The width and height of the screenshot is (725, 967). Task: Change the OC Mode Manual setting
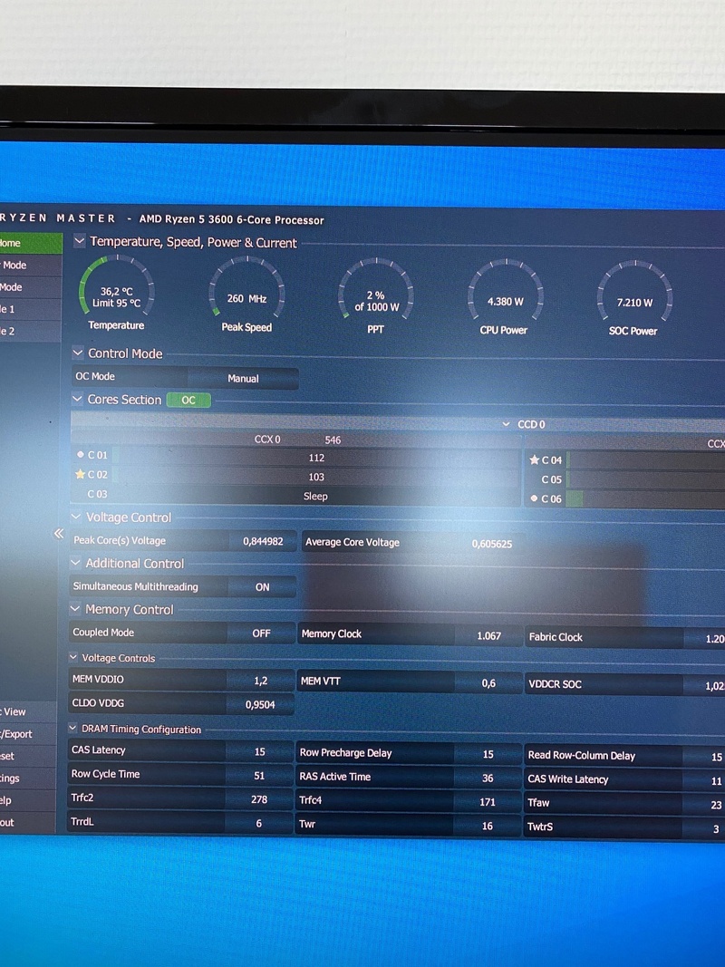[x=243, y=378]
